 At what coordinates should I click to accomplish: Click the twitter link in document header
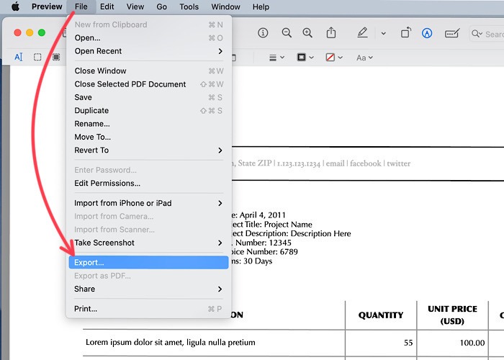[399, 163]
